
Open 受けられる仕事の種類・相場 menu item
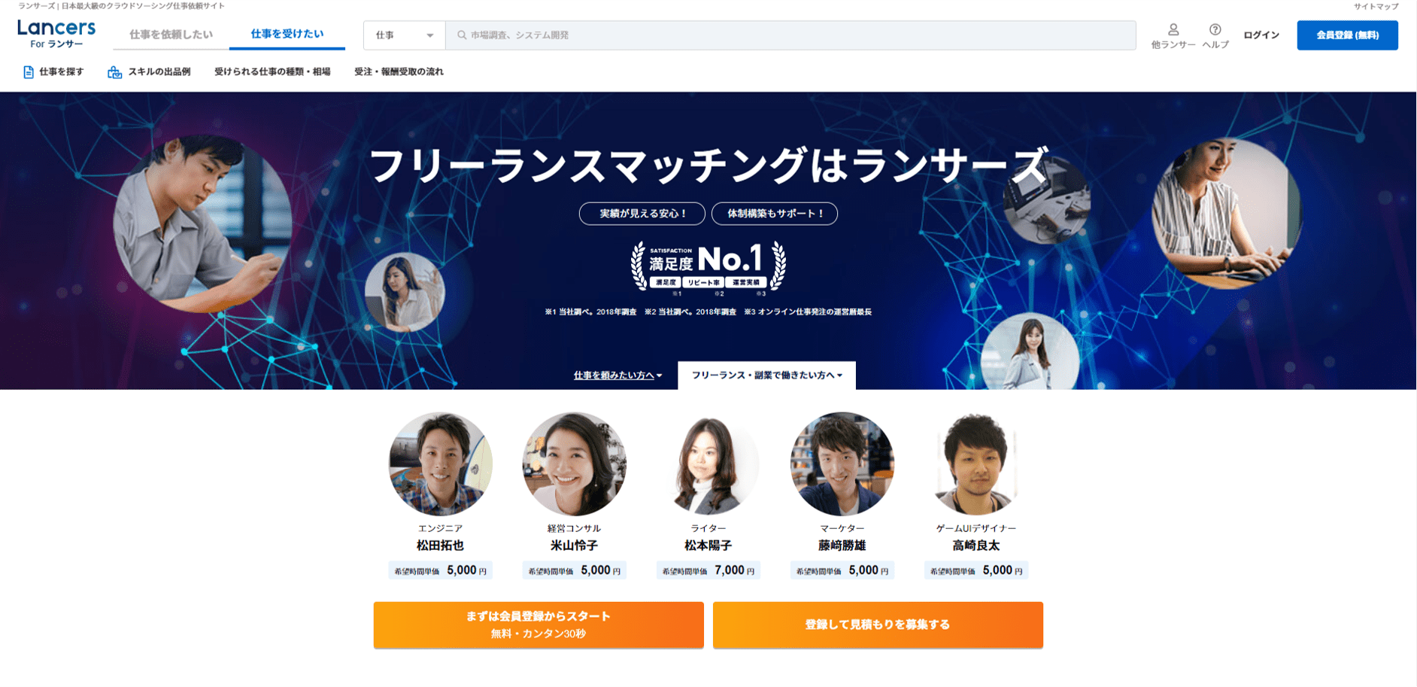(x=272, y=72)
